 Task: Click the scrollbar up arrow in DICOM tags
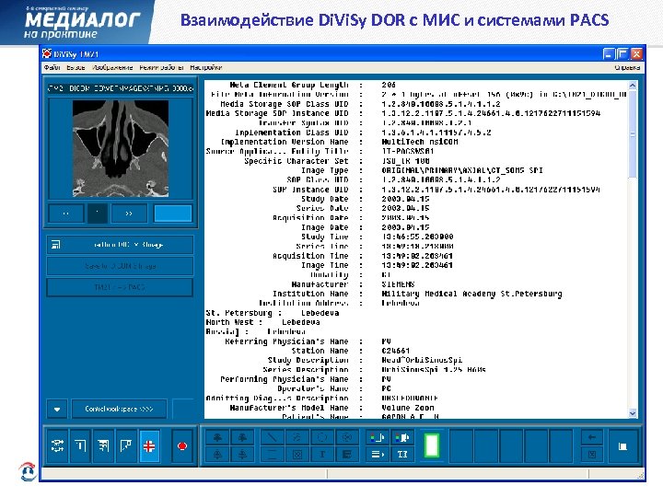tap(633, 85)
